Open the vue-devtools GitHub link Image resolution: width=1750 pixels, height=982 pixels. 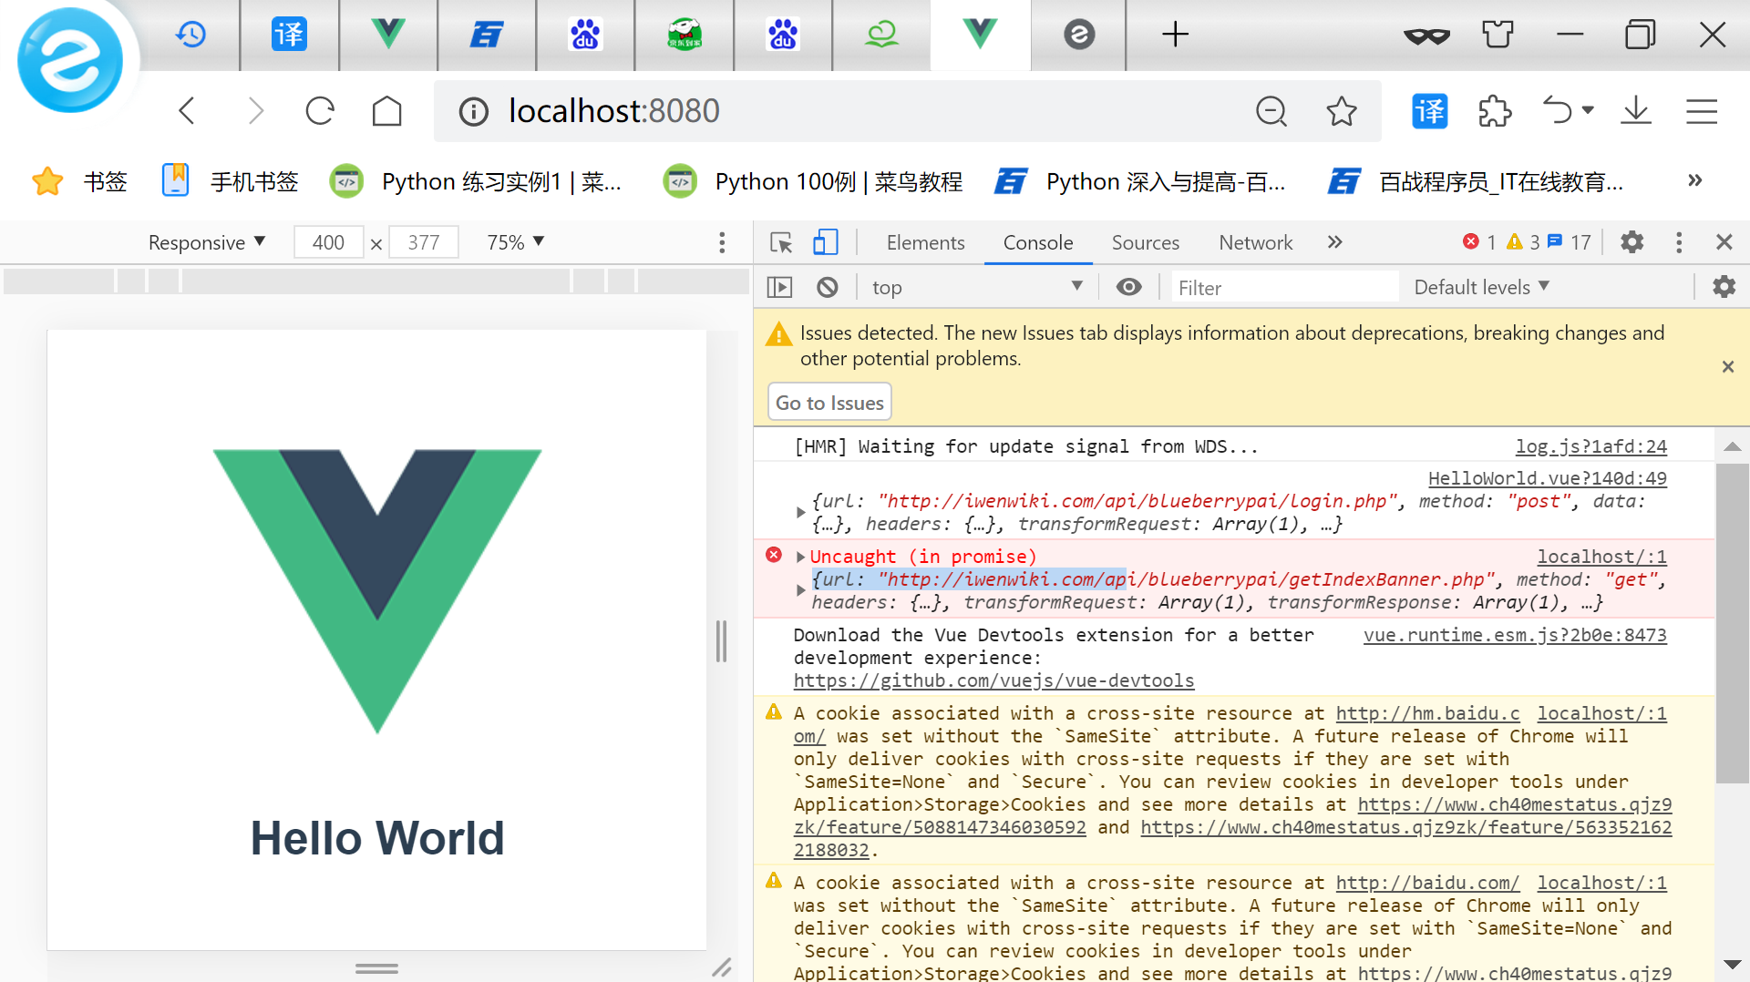[993, 680]
